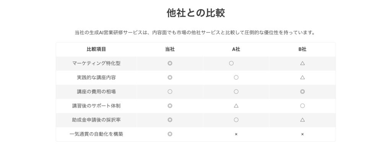This screenshot has height=164, width=392.
Task: Select the 当社 column header
Action: click(x=170, y=49)
